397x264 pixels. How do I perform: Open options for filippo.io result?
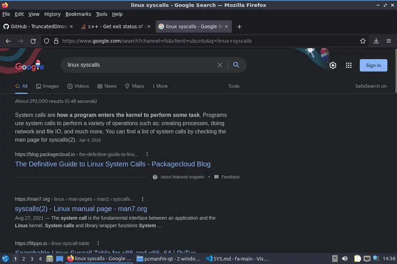tap(98, 243)
